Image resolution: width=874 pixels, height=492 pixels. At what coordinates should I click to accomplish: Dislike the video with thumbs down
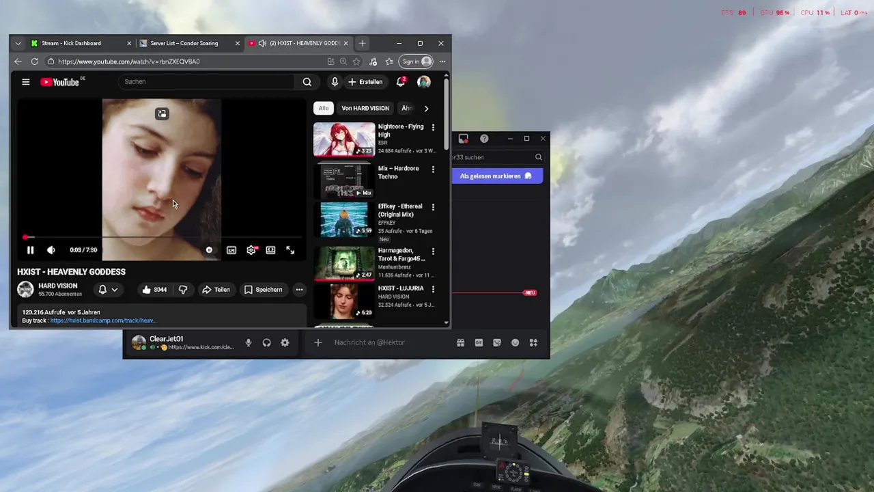(x=183, y=290)
